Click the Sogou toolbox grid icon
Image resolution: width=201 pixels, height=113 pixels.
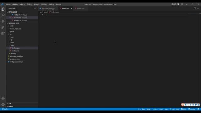click(198, 105)
